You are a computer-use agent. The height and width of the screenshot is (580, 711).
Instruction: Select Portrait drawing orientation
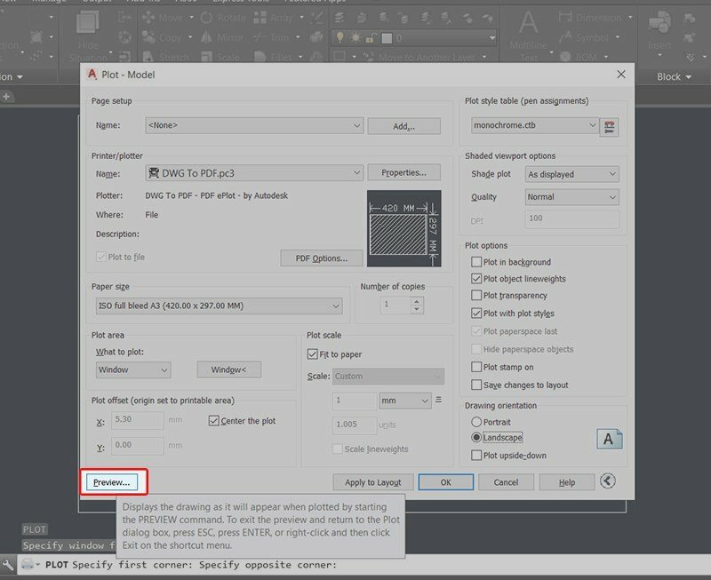click(477, 422)
